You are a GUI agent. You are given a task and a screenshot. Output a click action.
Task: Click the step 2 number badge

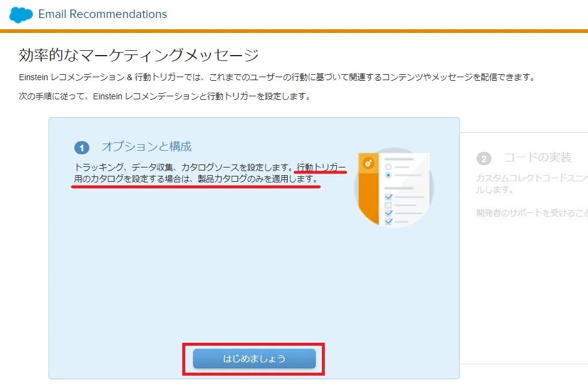tap(484, 159)
